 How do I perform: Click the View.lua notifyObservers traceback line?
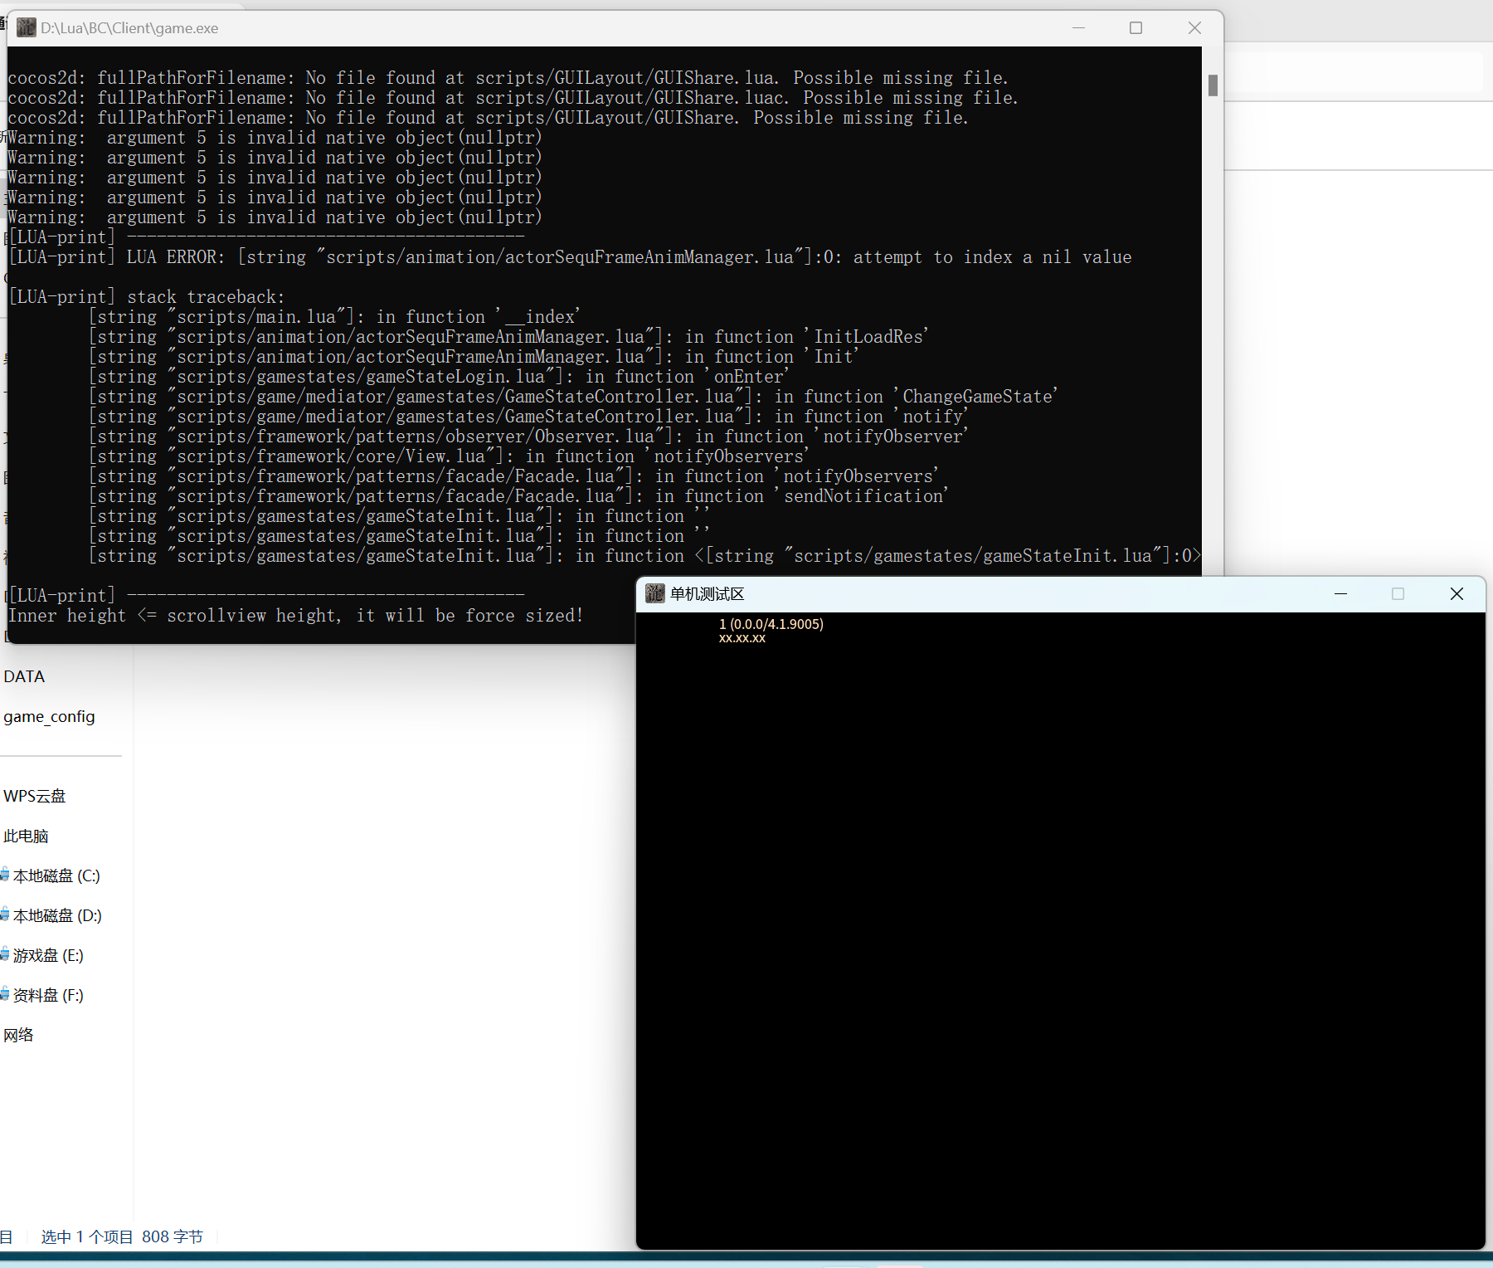(449, 456)
